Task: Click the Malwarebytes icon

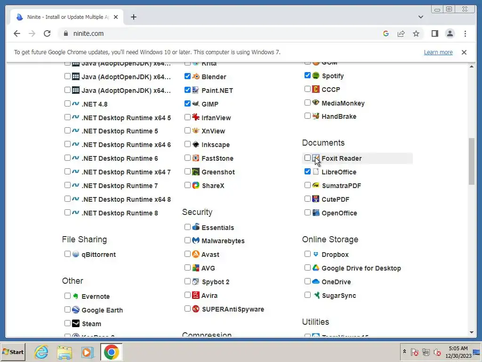Action: coord(196,240)
